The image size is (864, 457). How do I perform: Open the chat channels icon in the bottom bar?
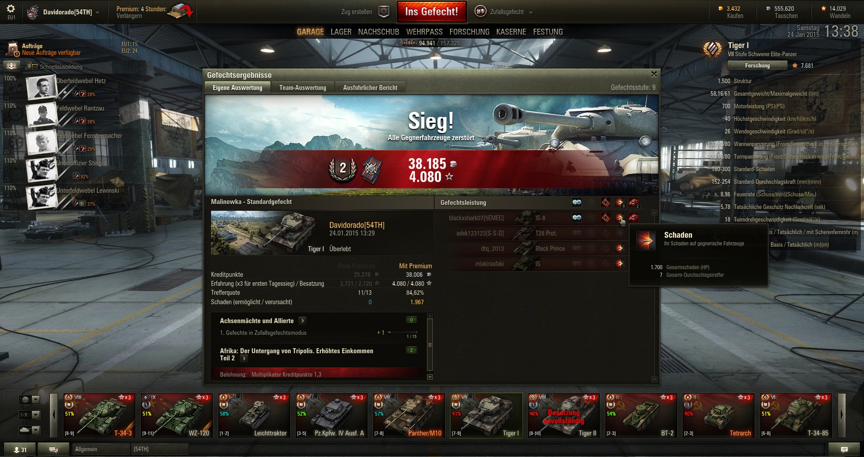click(x=53, y=449)
